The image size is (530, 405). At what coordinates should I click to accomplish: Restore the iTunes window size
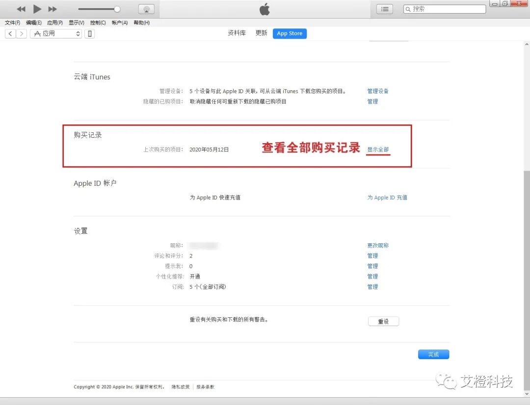(x=504, y=4)
